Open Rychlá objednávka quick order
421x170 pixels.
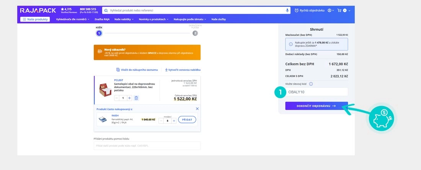point(309,10)
